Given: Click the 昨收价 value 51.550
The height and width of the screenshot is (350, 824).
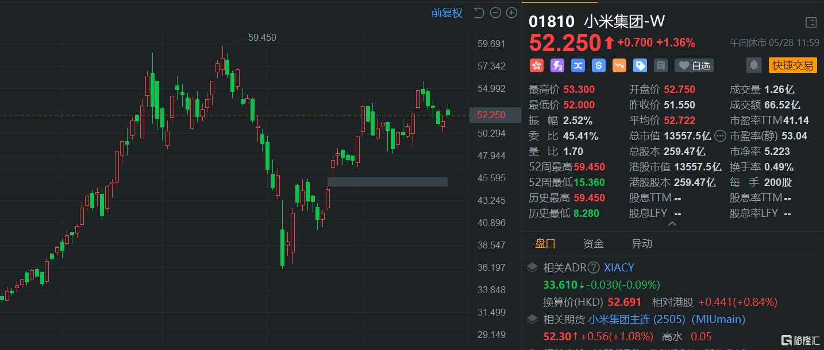Looking at the screenshot, I should click(679, 105).
